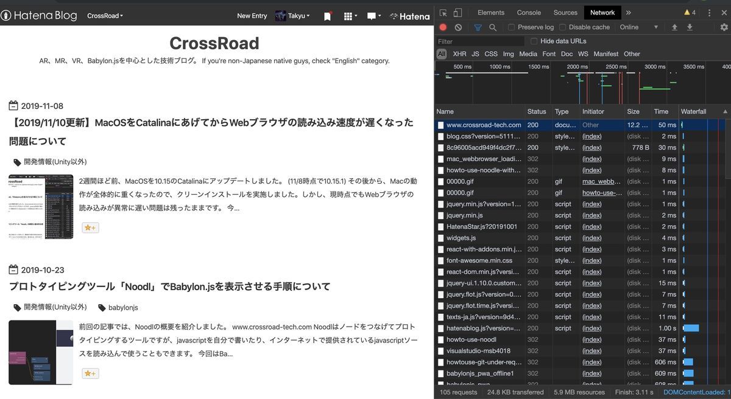Click the Hatena Blog logo
The width and height of the screenshot is (731, 399).
tap(39, 15)
